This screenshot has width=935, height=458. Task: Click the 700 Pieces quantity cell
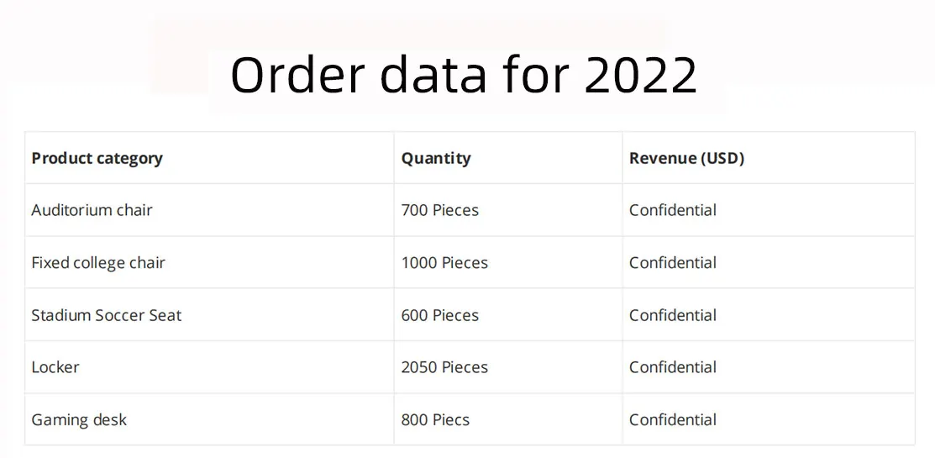(x=439, y=210)
